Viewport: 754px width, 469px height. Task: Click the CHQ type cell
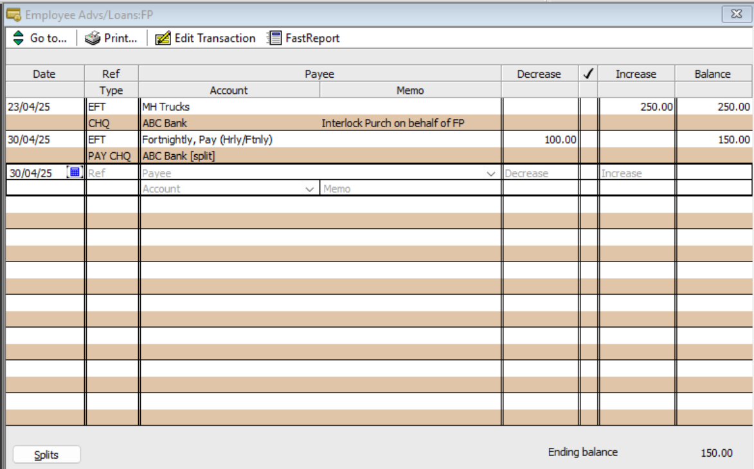[98, 123]
